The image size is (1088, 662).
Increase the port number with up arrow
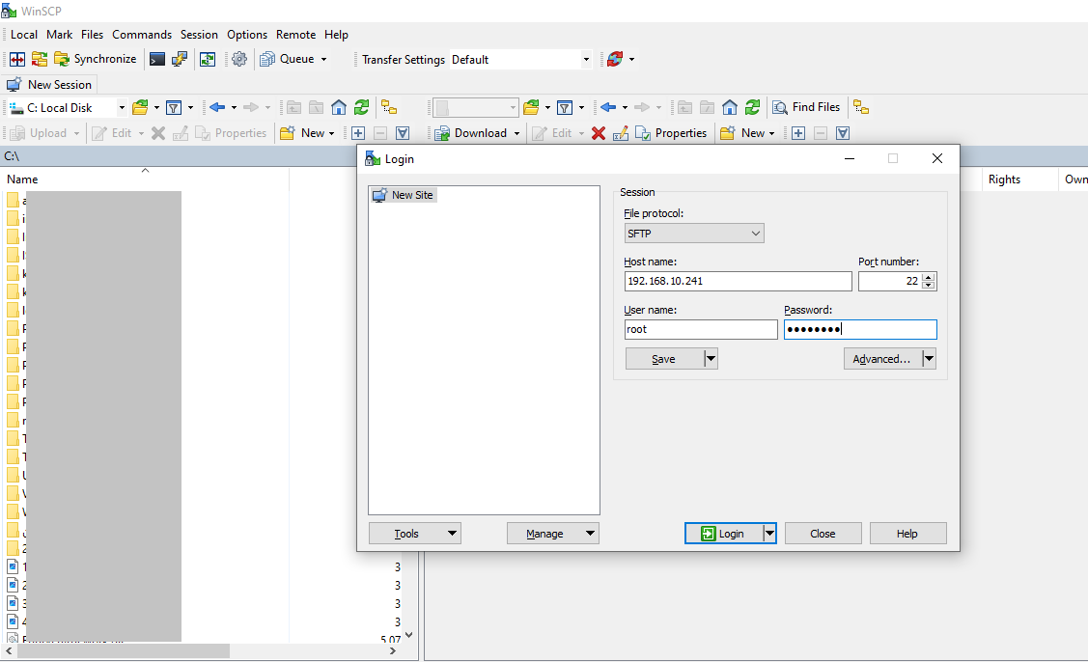pos(929,277)
